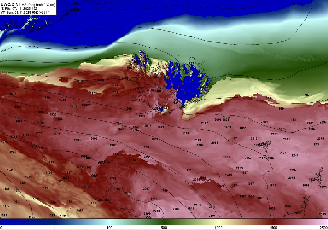Click the value 2025
This screenshot has width=328, height=230.
pyautogui.click(x=120, y=123)
